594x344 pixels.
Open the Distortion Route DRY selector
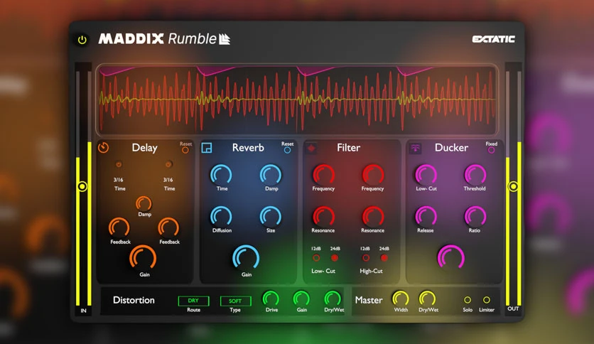(193, 301)
